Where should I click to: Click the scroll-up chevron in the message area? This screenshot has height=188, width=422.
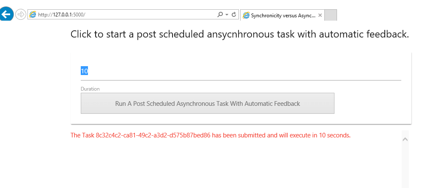pos(405,139)
